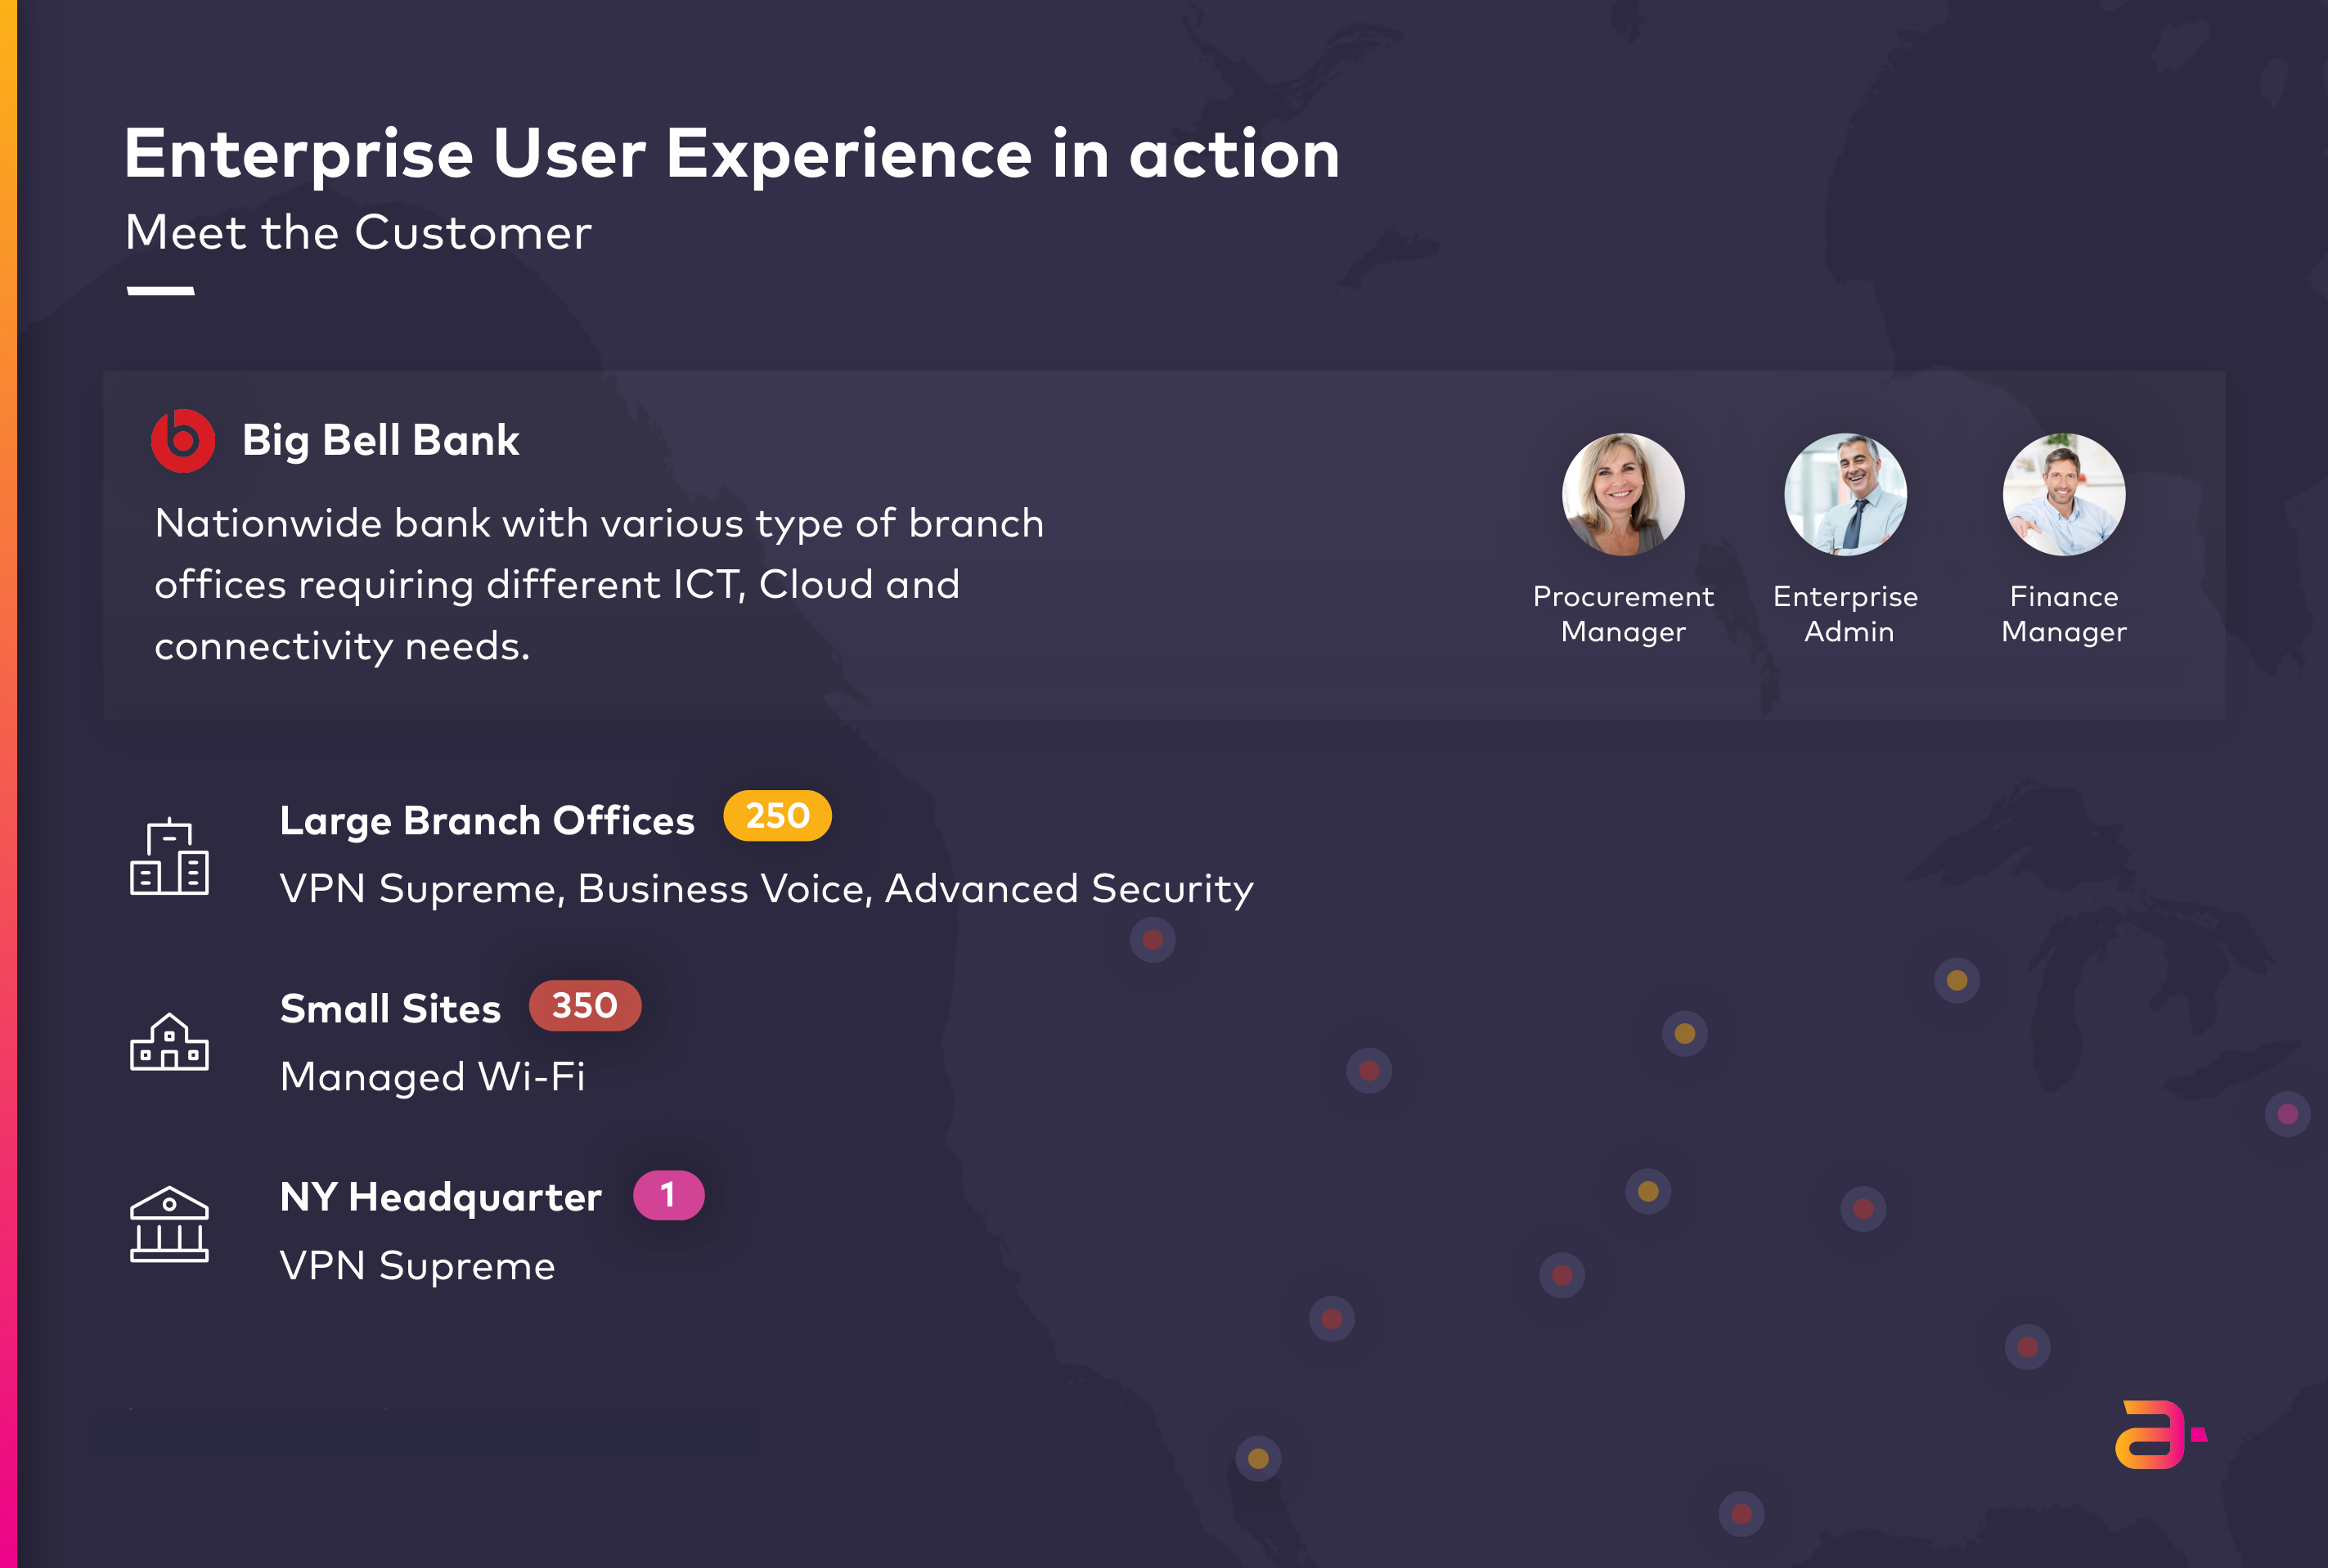This screenshot has width=2328, height=1568.
Task: Select the Small Sites heading
Action: click(x=390, y=1009)
